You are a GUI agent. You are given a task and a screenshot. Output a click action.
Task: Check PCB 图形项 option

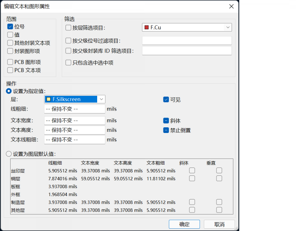[x=10, y=62]
